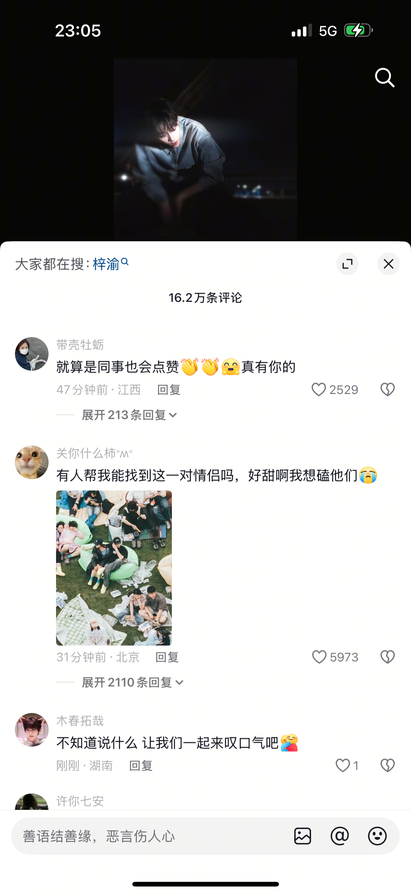
Task: Tap the @ mention icon
Action: 340,836
